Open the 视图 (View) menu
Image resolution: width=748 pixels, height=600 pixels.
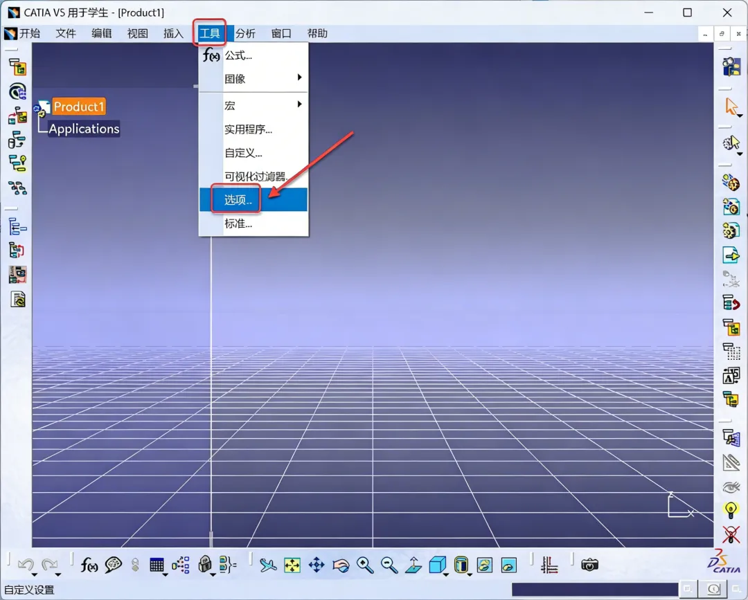coord(137,33)
